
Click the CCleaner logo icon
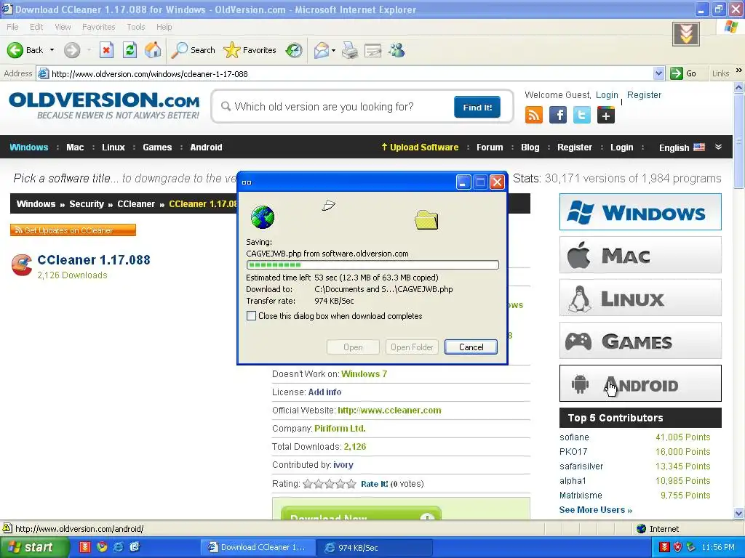(x=21, y=264)
